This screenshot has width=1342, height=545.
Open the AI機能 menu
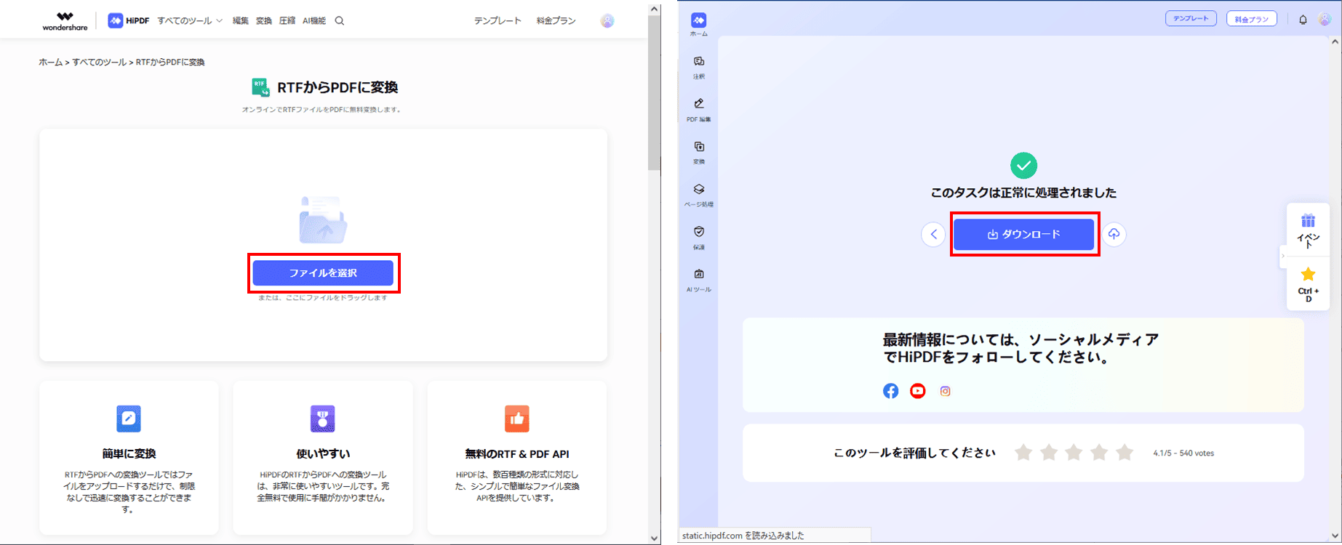313,21
